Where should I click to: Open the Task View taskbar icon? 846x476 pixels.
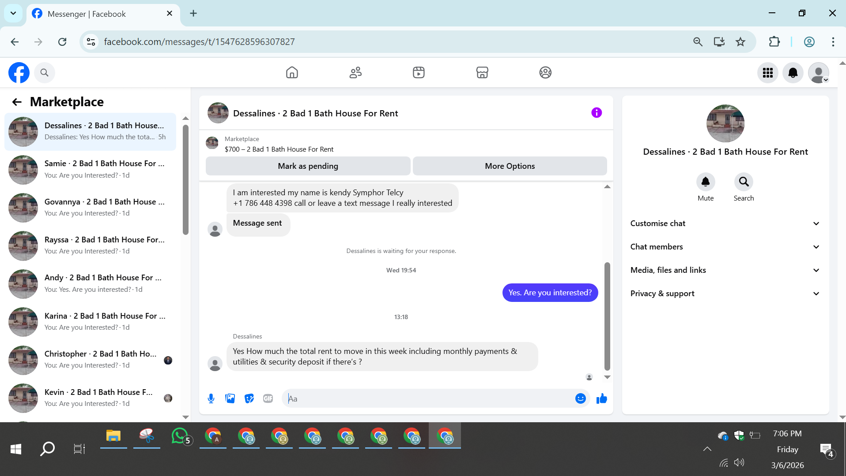point(79,449)
